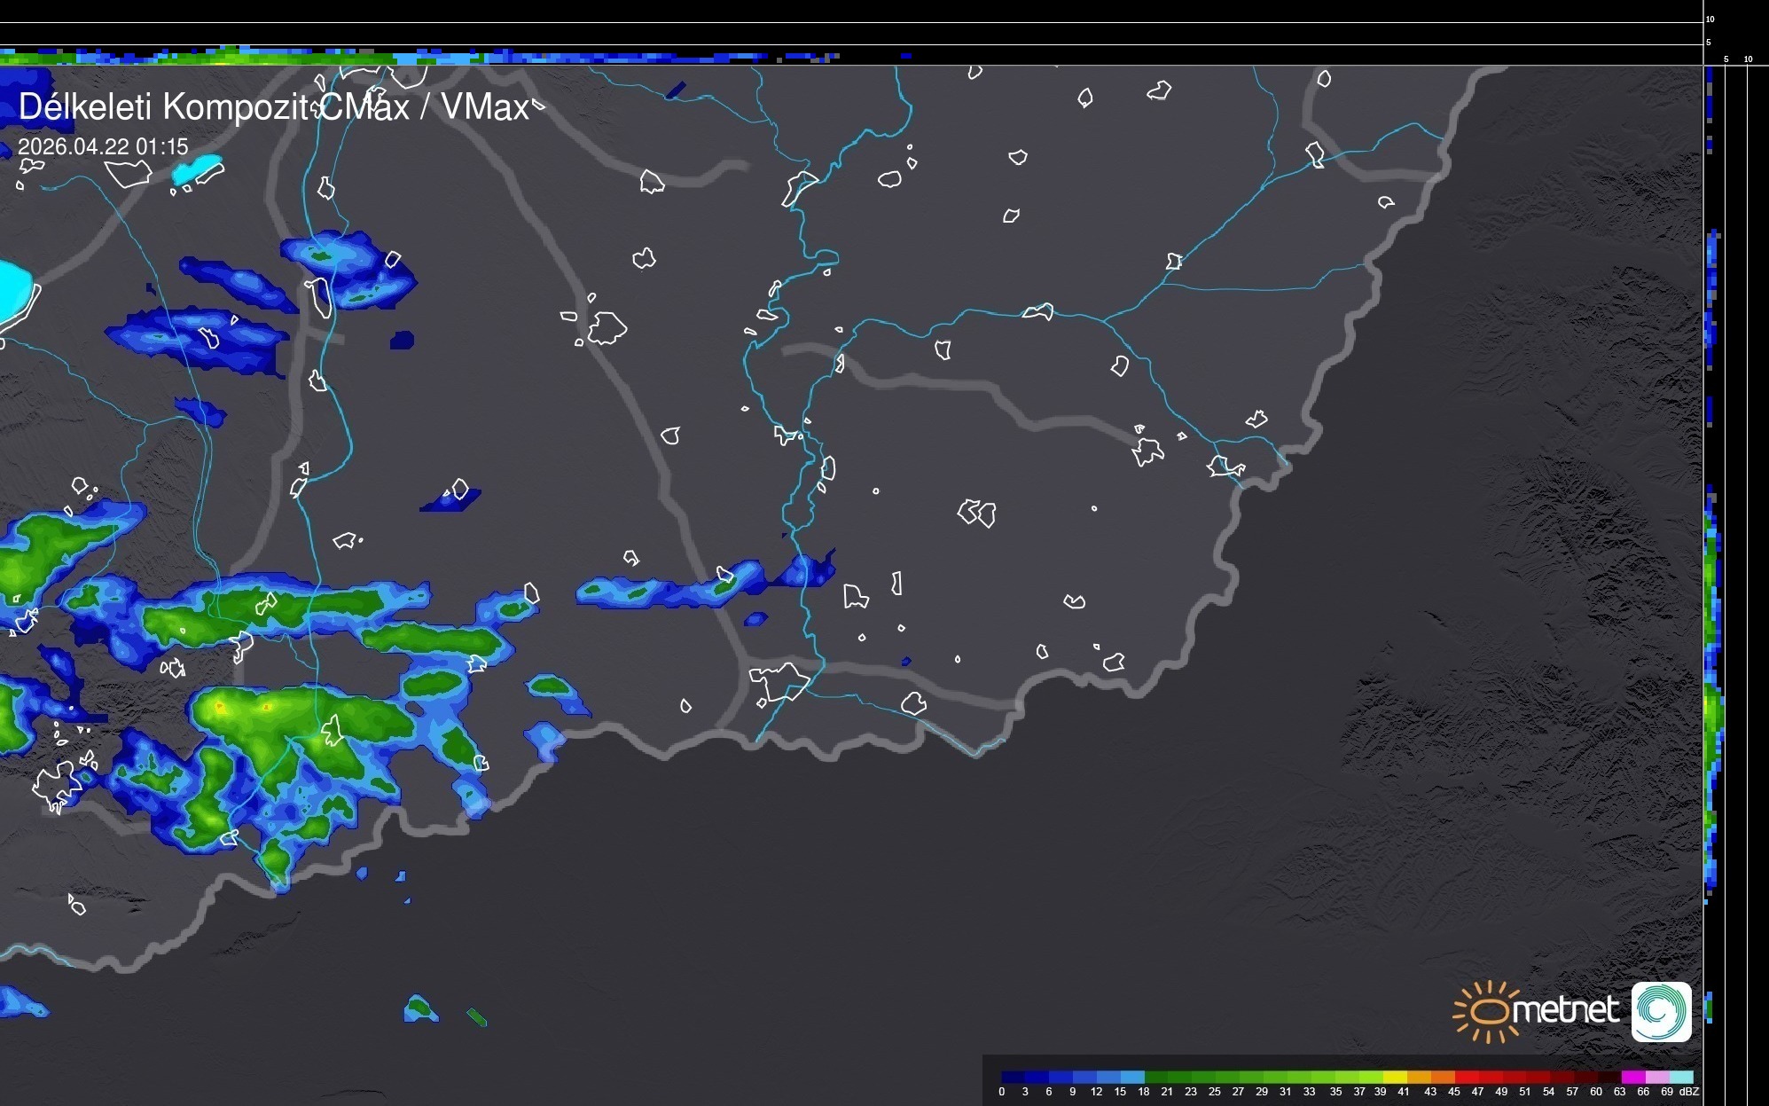Click the bright red 45 dBZ swatch

point(1465,1077)
